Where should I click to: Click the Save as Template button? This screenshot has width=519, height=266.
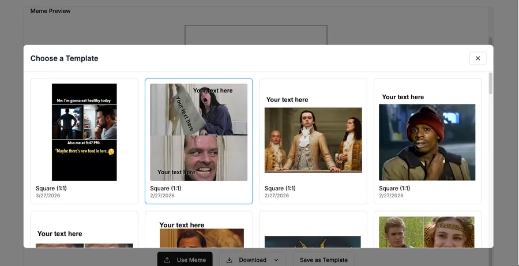[324, 260]
